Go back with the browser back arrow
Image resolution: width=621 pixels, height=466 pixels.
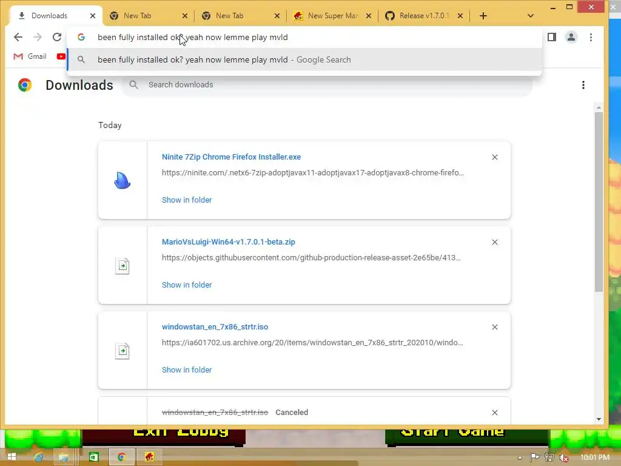[x=18, y=37]
